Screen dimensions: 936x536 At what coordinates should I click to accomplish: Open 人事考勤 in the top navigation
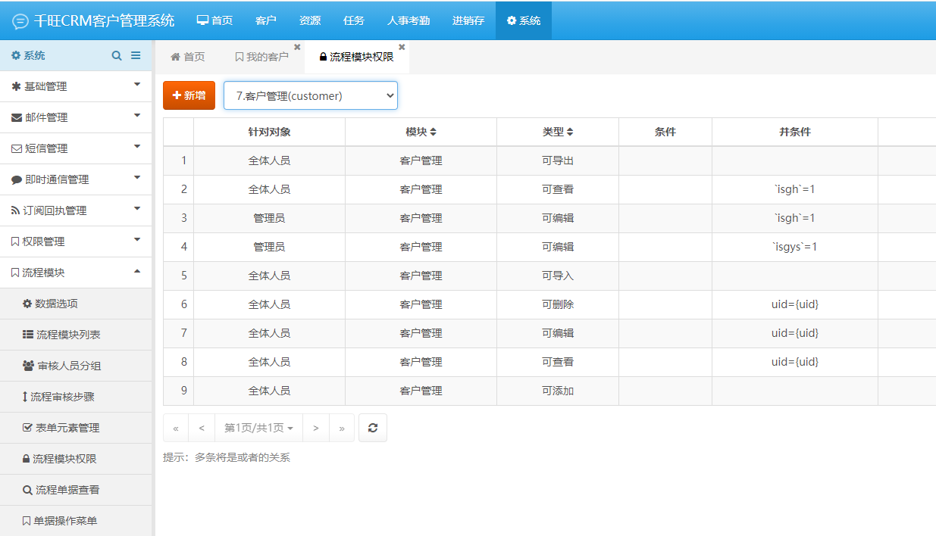(409, 20)
